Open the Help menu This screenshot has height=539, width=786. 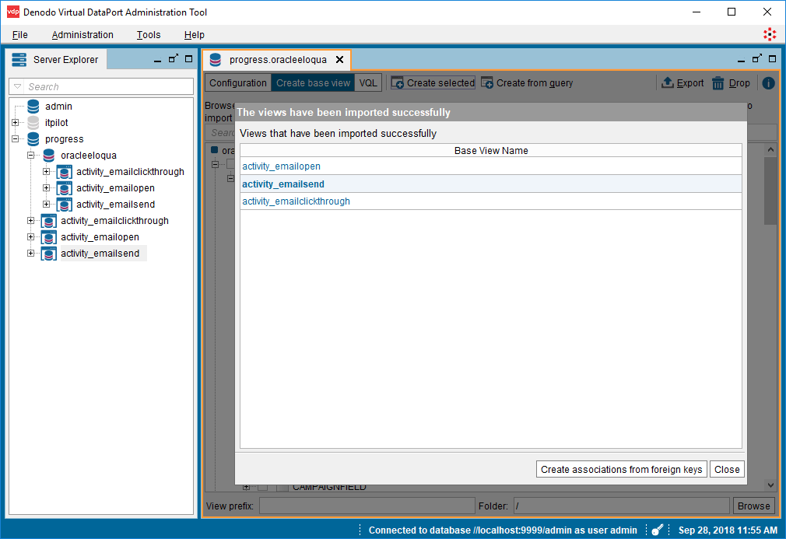pyautogui.click(x=194, y=34)
